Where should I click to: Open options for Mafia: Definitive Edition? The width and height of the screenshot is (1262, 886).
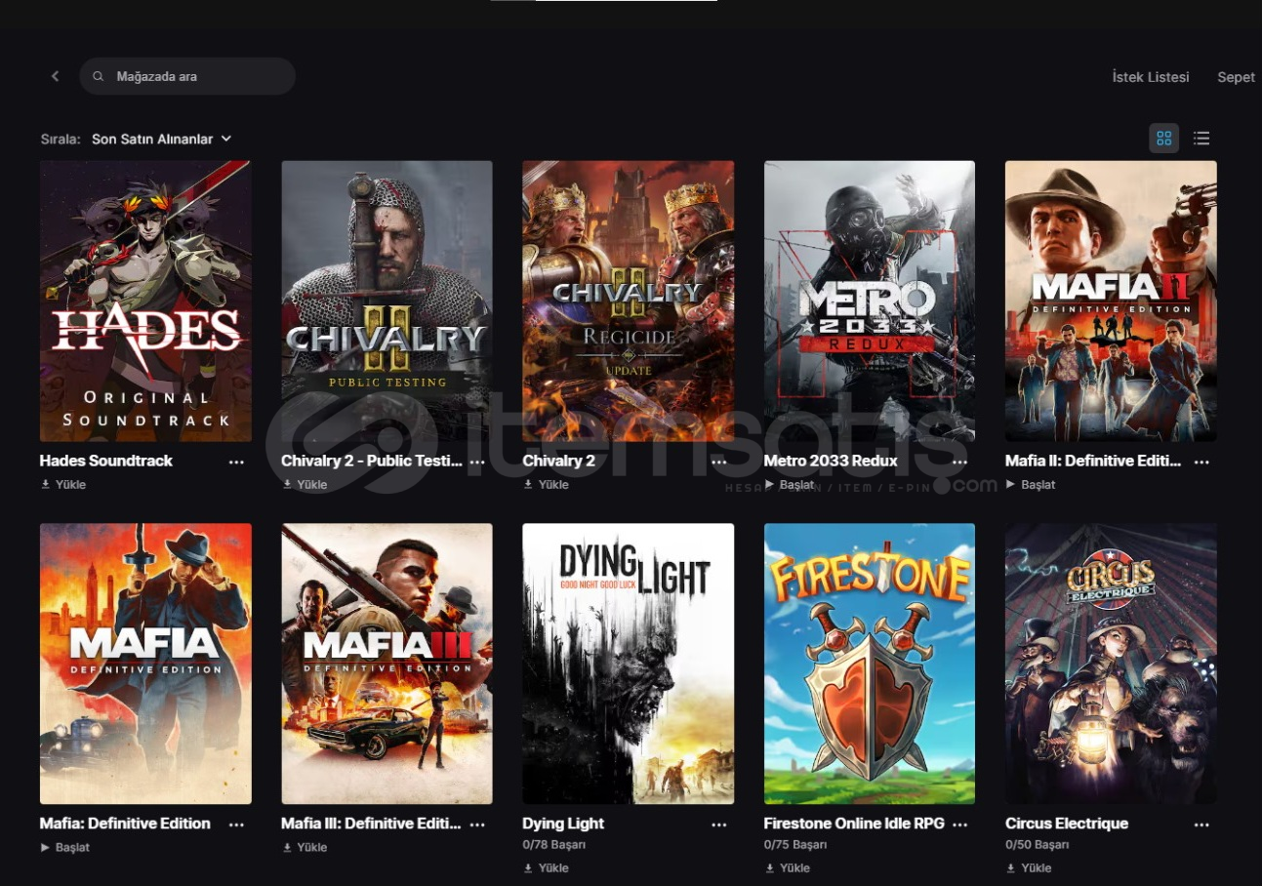pyautogui.click(x=236, y=825)
